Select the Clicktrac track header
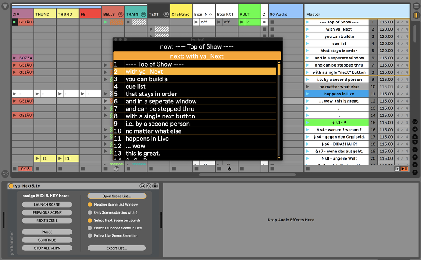Viewport: 421px width, 260px height. coord(181,11)
